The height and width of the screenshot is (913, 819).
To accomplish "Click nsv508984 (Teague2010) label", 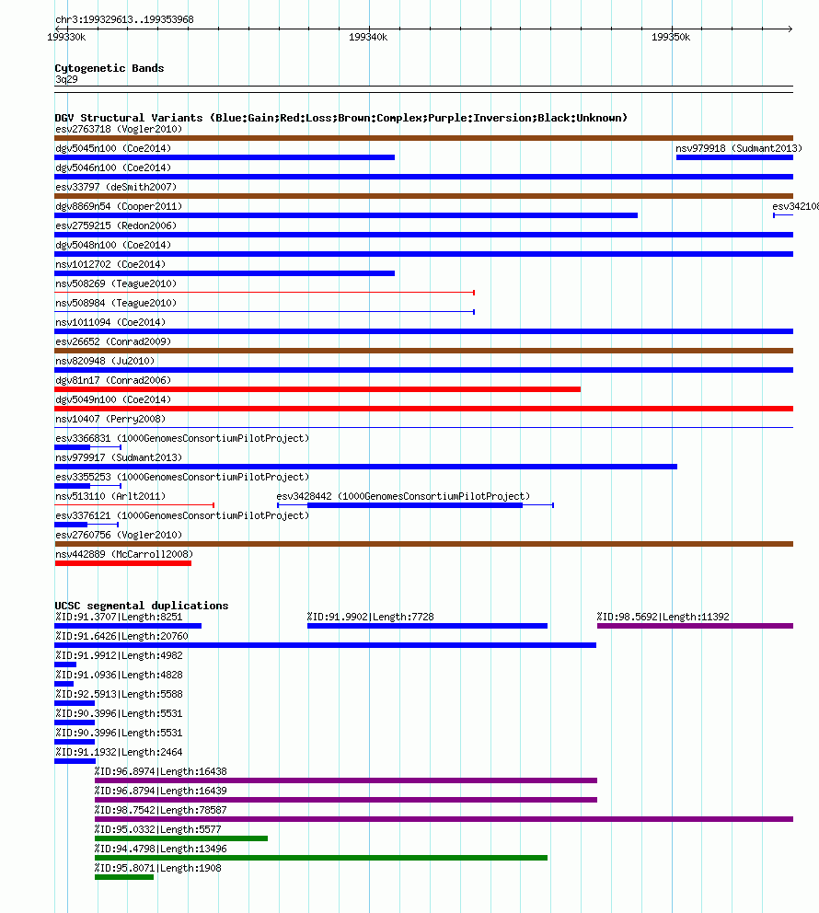I will [x=116, y=303].
